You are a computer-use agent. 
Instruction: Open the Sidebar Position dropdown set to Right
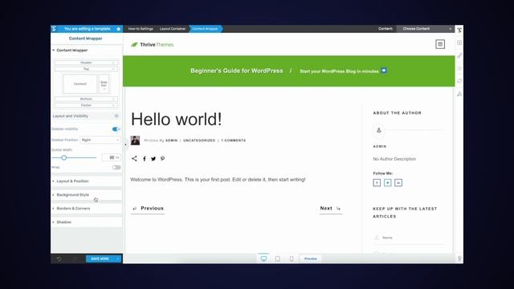[100, 140]
